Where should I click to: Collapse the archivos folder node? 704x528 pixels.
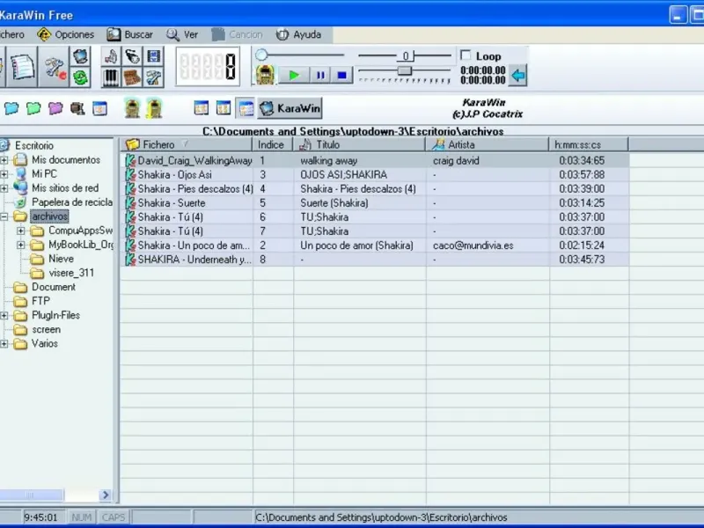click(4, 216)
